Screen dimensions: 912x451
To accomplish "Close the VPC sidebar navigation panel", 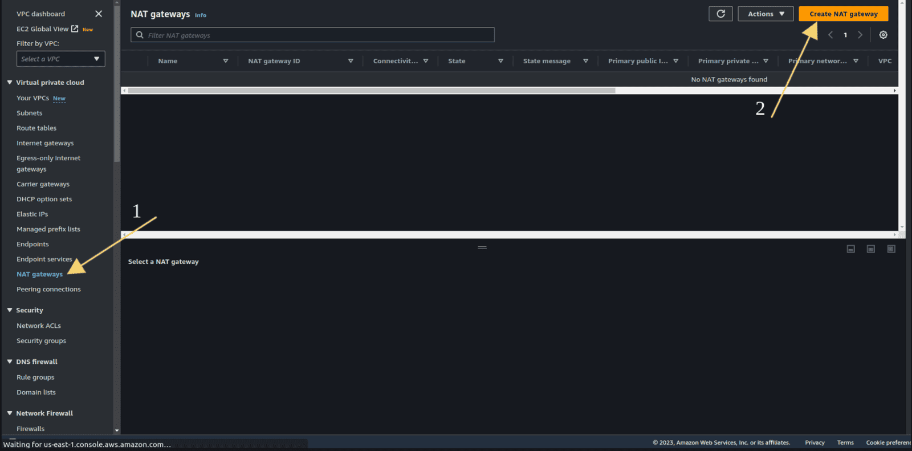I will click(99, 14).
